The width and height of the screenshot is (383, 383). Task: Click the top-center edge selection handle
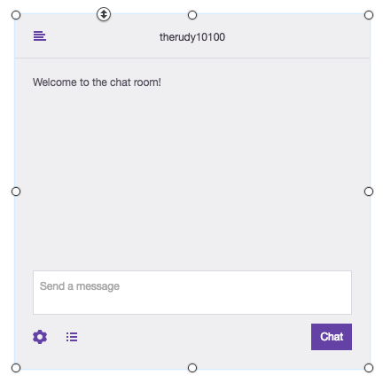(192, 15)
